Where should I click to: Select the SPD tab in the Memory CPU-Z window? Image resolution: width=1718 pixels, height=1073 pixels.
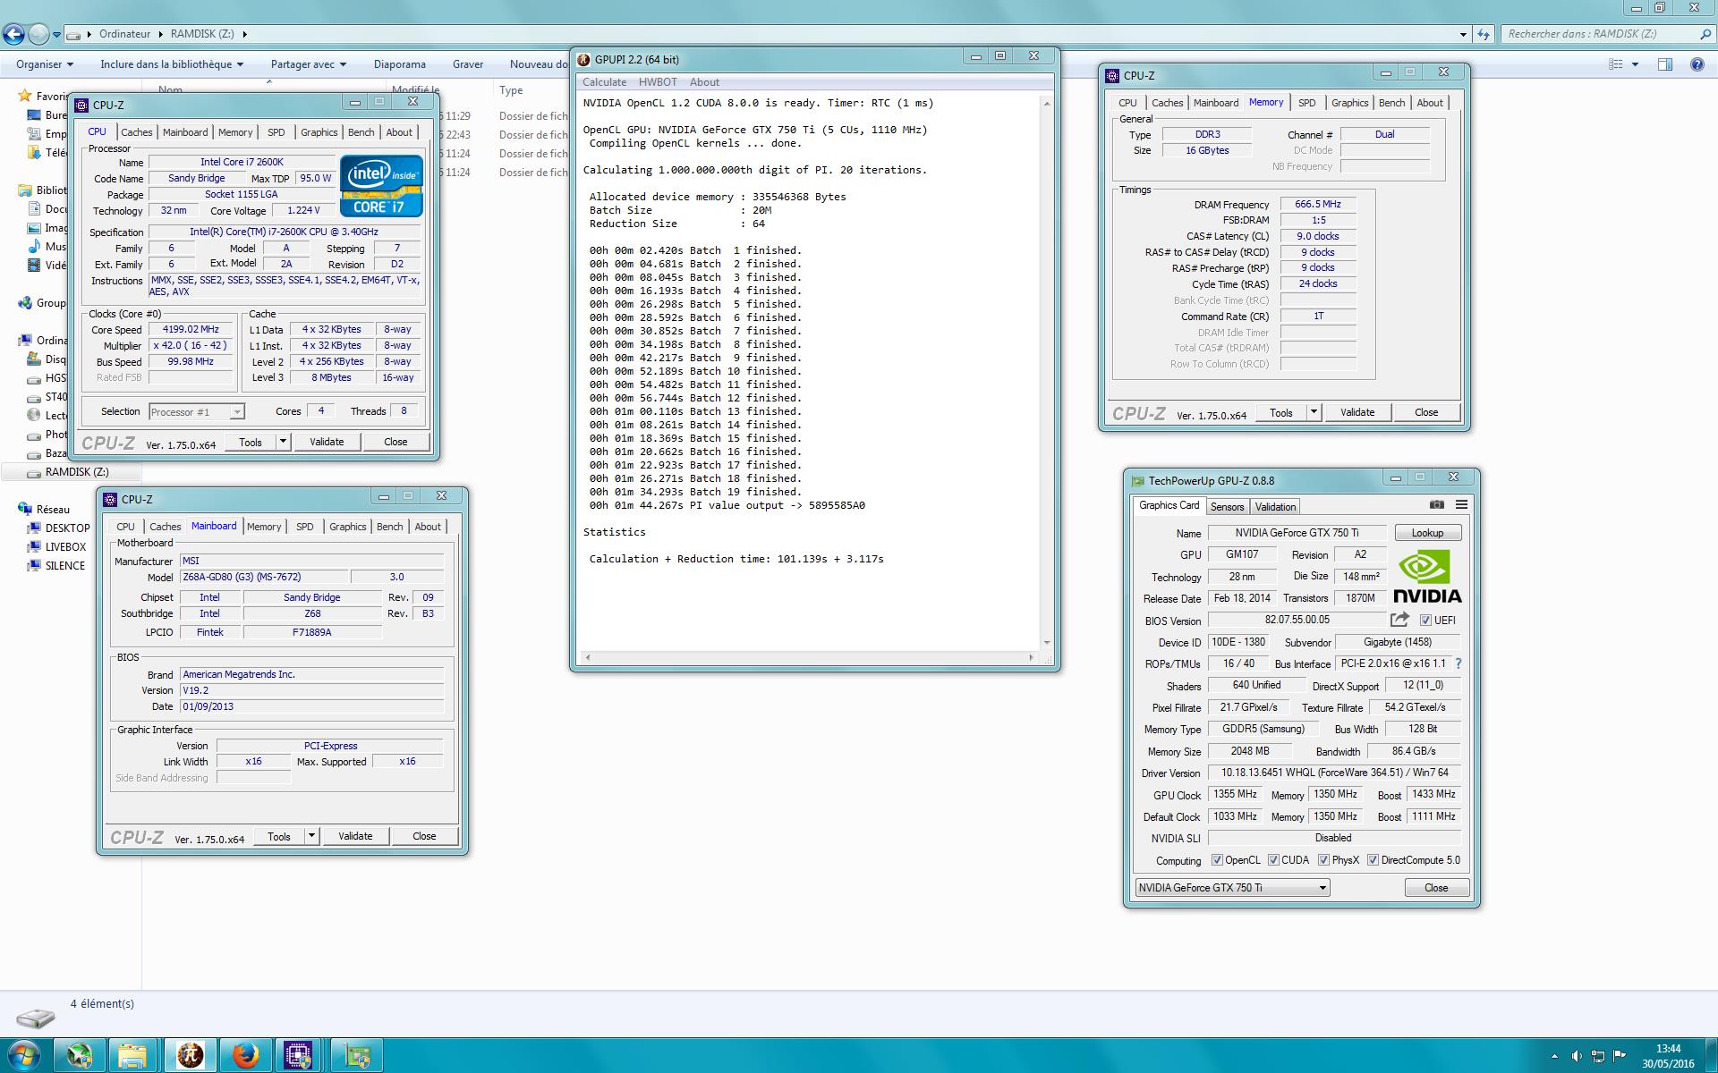pos(1306,103)
